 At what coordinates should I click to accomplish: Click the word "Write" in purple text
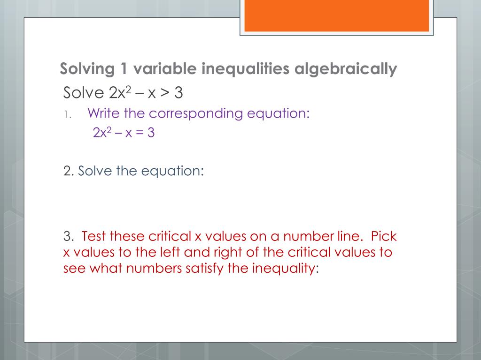pyautogui.click(x=103, y=113)
